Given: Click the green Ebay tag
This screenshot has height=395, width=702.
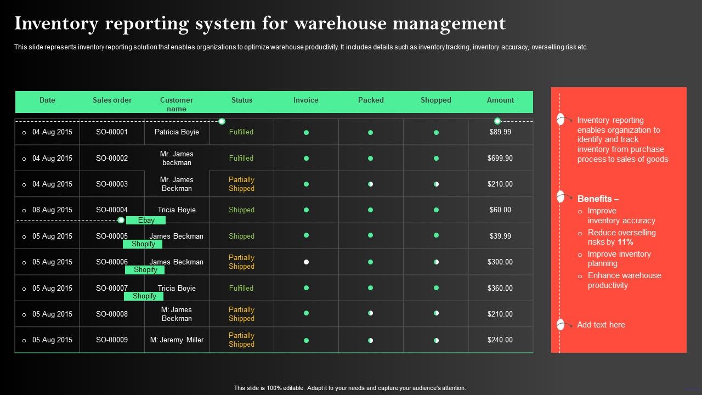Looking at the screenshot, I should coord(146,221).
